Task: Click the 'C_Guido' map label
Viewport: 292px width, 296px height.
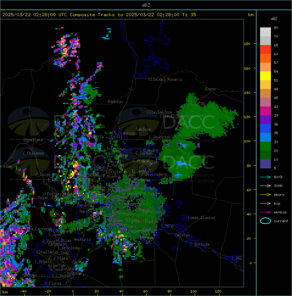Action: click(x=43, y=175)
